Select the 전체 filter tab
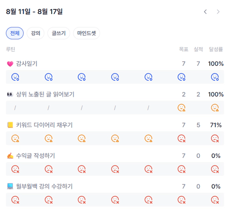This screenshot has width=230, height=214. pyautogui.click(x=15, y=33)
